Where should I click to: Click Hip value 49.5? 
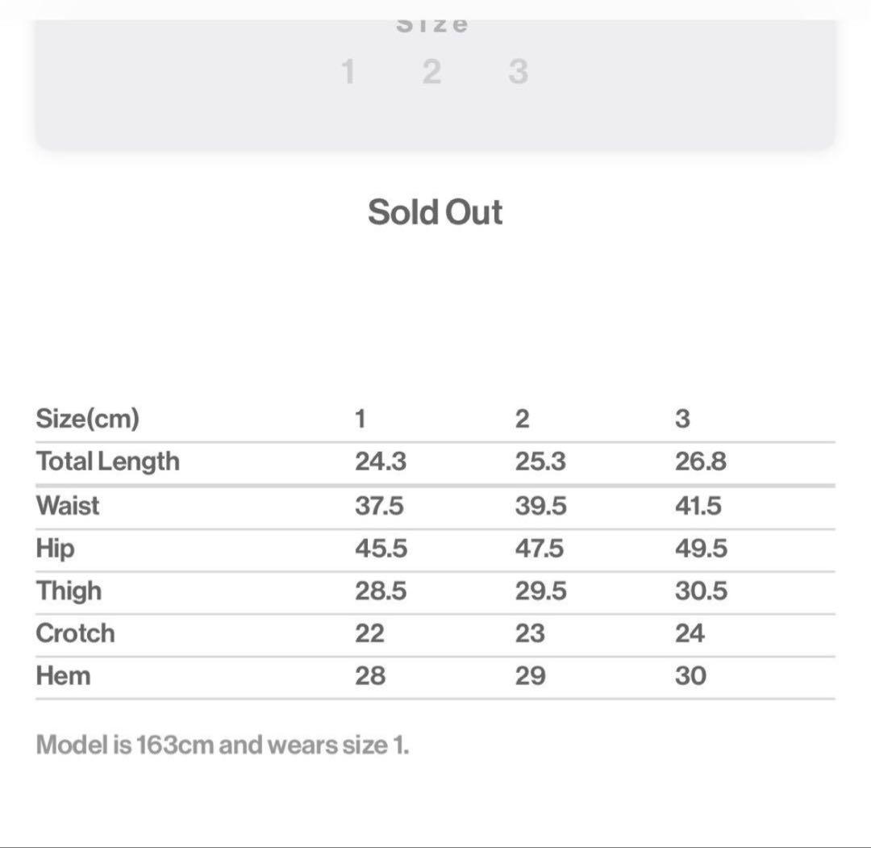[701, 549]
